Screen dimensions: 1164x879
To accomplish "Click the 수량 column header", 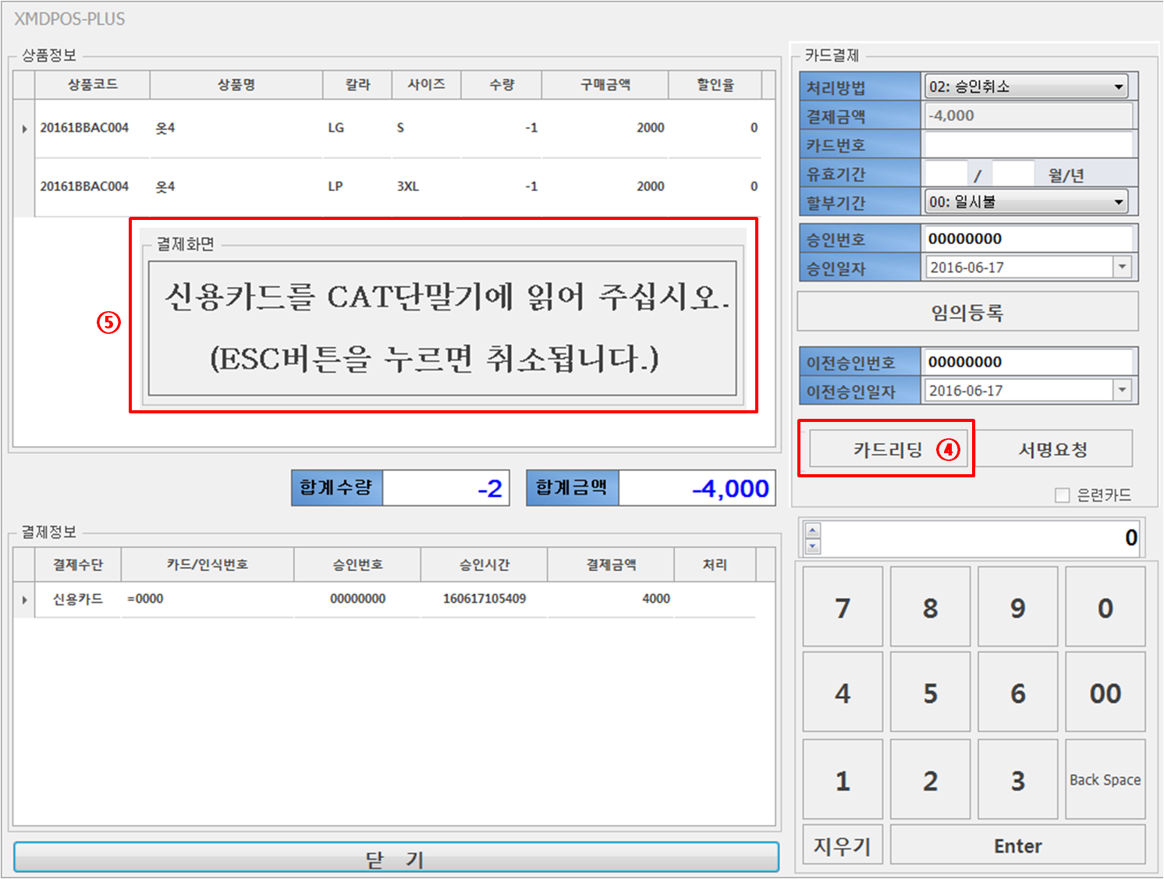I will point(502,84).
